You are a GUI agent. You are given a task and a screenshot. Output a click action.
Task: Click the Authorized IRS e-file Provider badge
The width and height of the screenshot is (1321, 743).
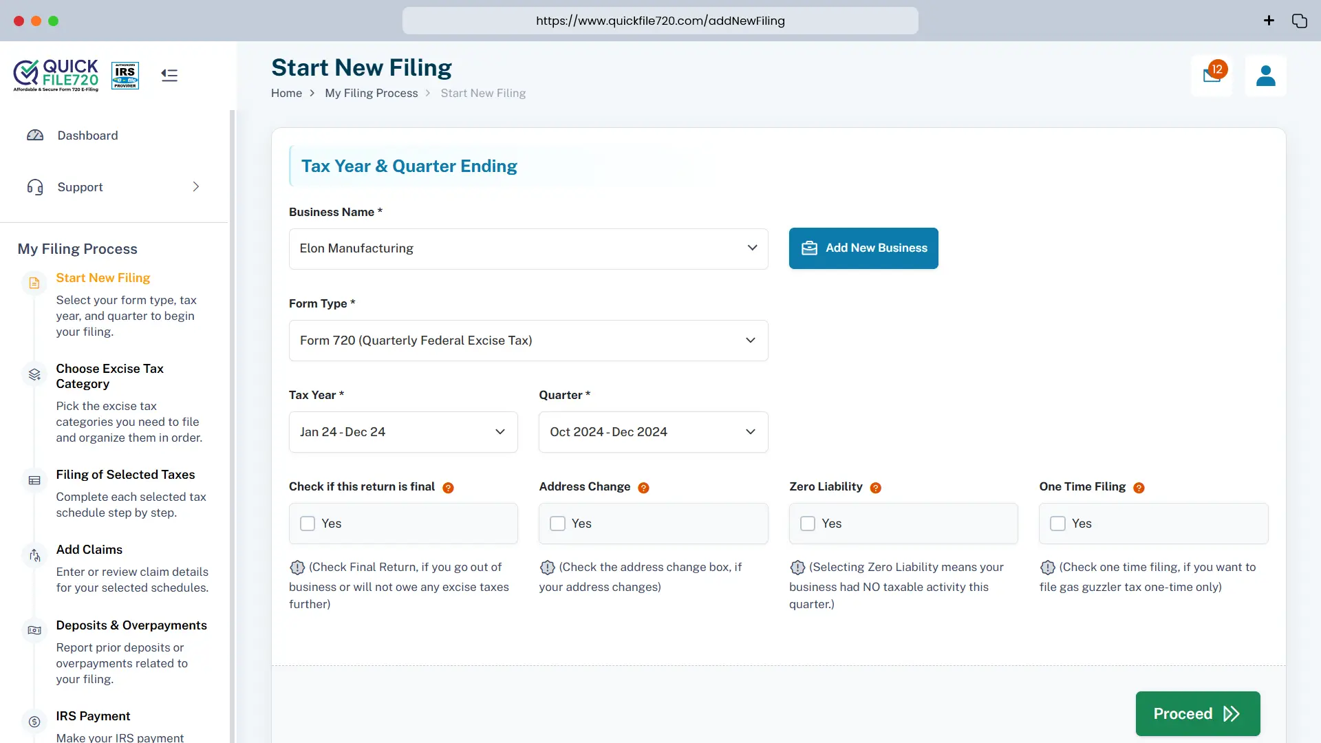[125, 76]
